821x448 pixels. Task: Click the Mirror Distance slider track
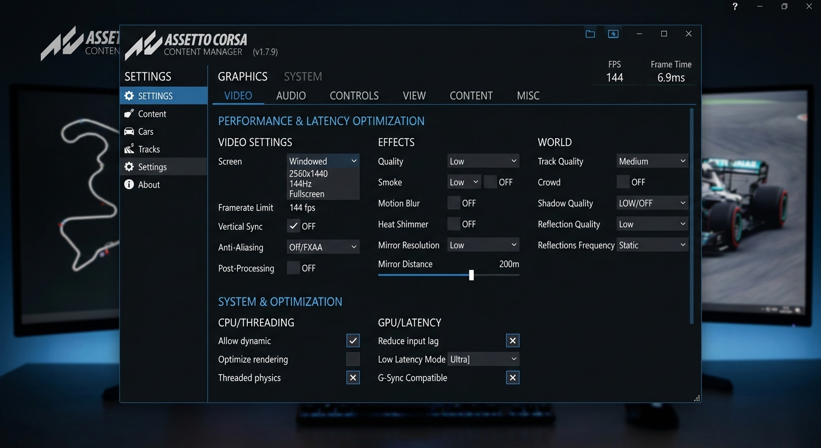click(448, 275)
